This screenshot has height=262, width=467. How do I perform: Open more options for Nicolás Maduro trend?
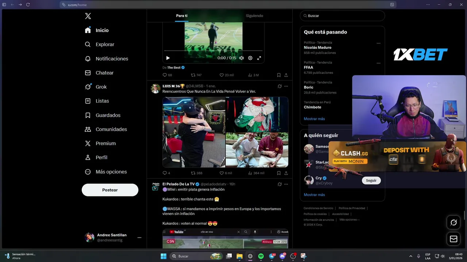coord(378,43)
